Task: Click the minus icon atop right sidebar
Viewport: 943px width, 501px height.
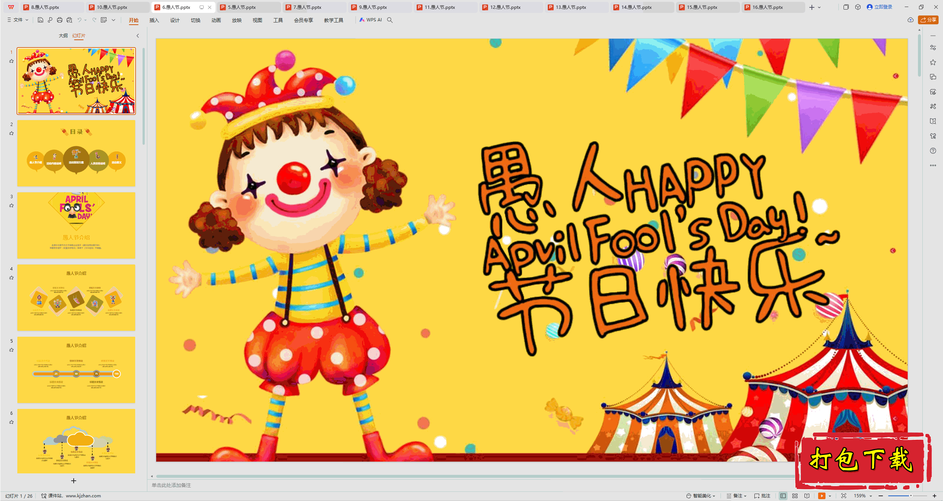Action: (933, 36)
